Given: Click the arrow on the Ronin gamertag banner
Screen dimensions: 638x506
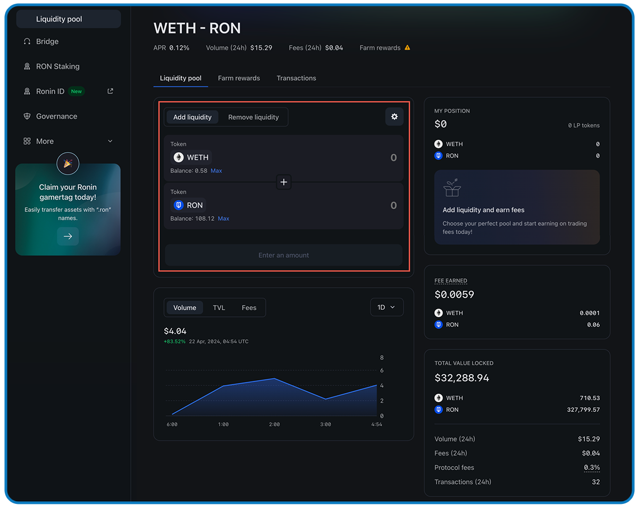Looking at the screenshot, I should coord(68,236).
